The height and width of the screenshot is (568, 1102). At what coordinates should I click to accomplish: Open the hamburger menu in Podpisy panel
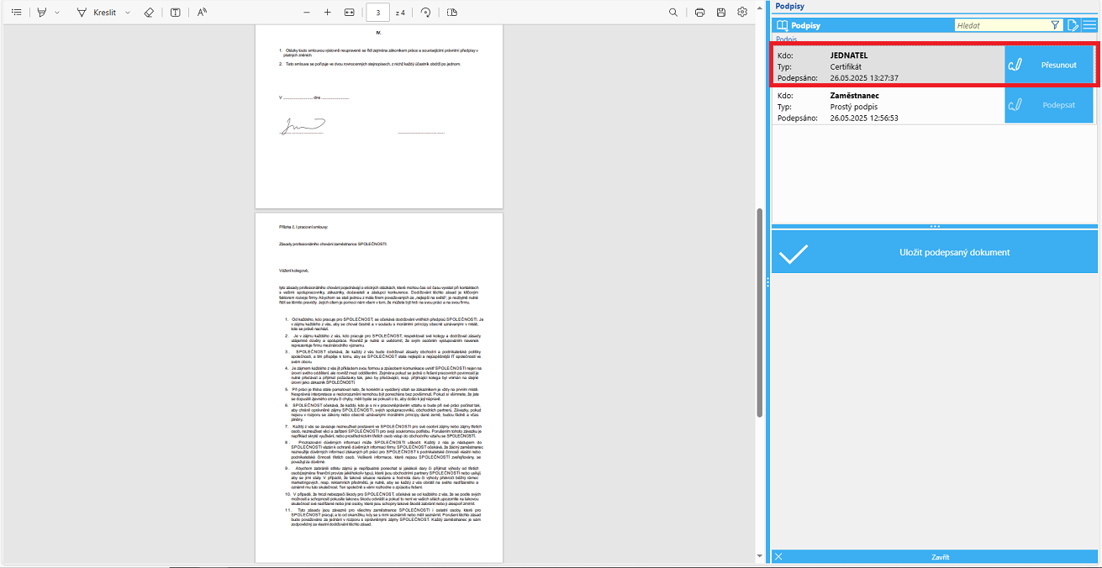(1089, 25)
